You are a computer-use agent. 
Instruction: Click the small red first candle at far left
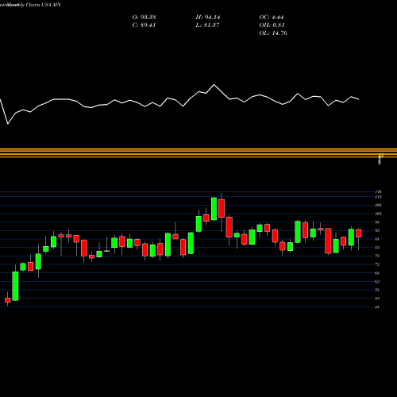(x=8, y=300)
